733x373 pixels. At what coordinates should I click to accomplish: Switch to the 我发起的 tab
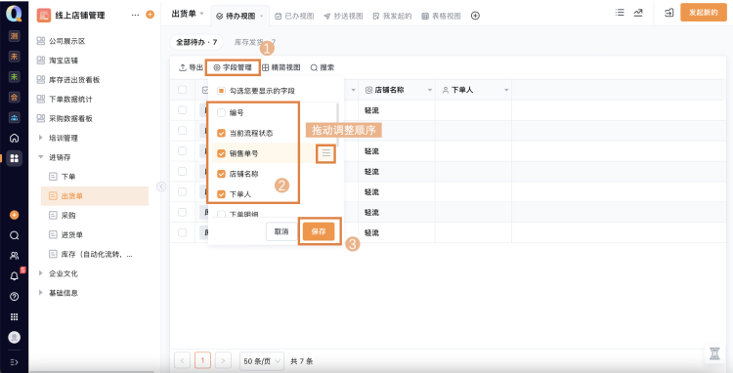pyautogui.click(x=392, y=16)
